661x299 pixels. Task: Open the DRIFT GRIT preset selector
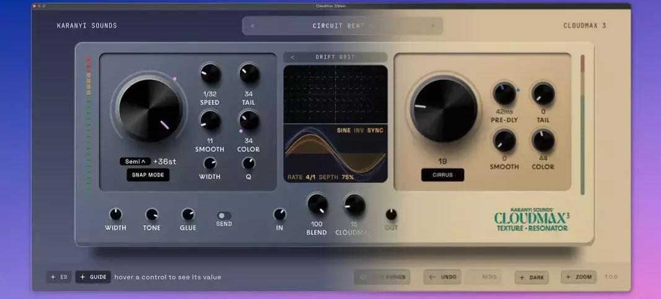coord(335,57)
